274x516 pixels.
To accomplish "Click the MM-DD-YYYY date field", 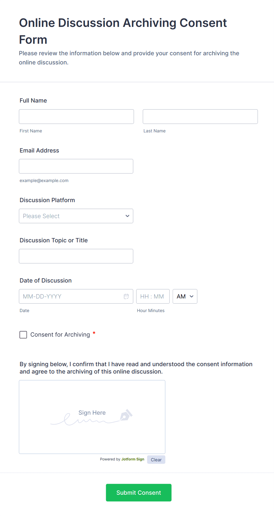I will coord(71,296).
